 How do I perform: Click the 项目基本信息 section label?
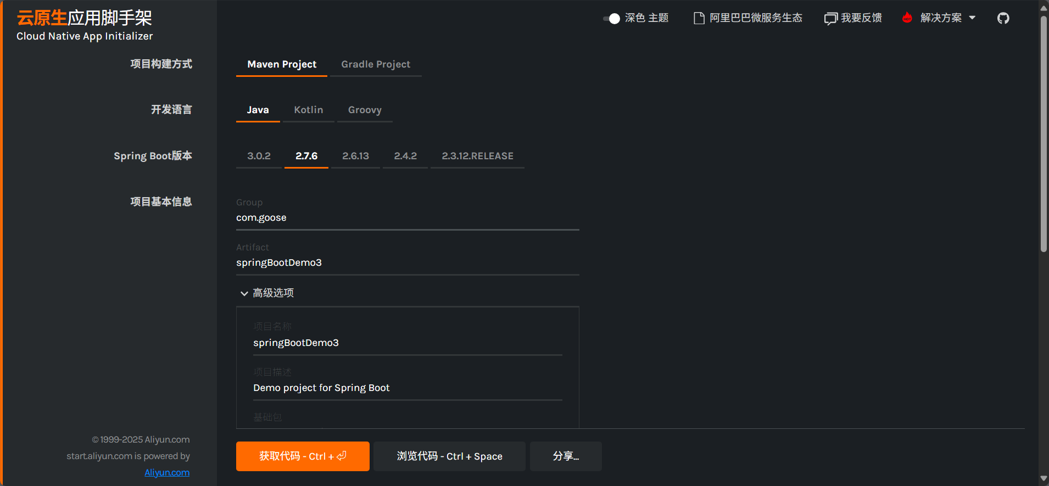tap(161, 202)
